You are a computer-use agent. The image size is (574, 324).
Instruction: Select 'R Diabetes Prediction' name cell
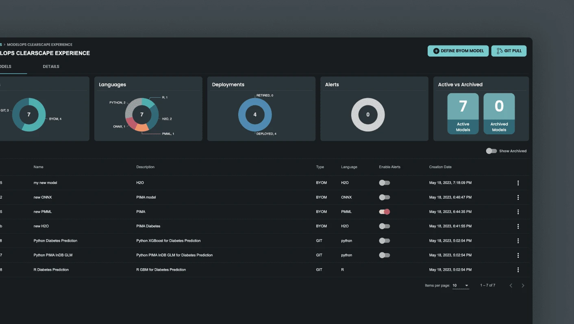coord(51,270)
